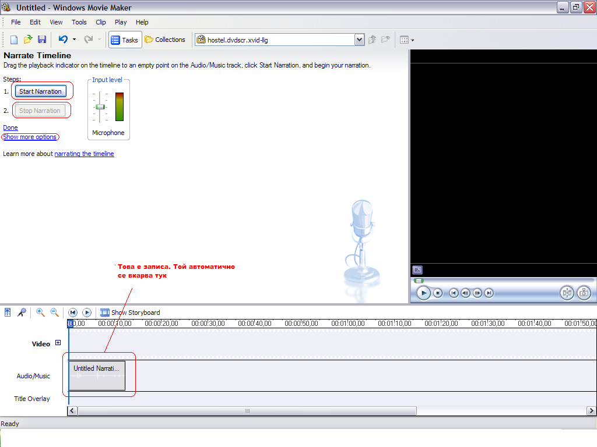Click the monitor Back button
597x447 pixels.
(454, 293)
